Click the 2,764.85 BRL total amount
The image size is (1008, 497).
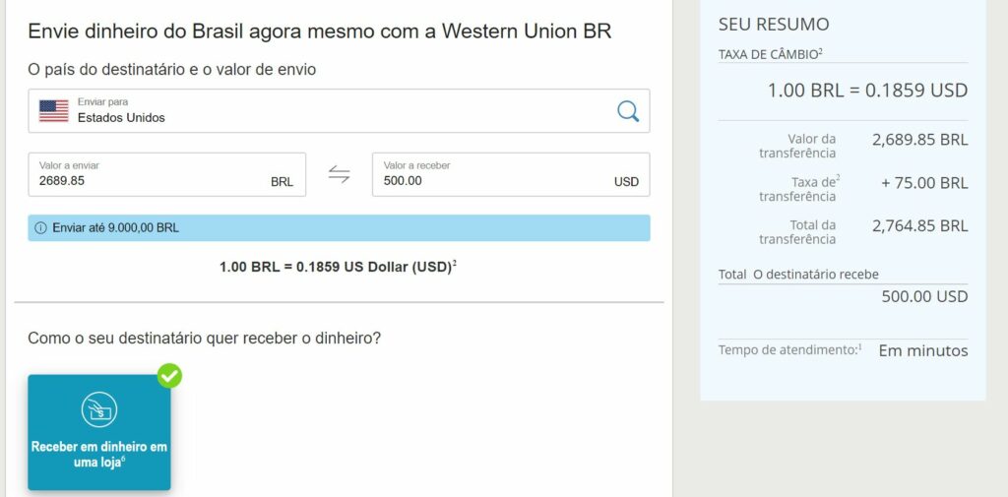[919, 225]
